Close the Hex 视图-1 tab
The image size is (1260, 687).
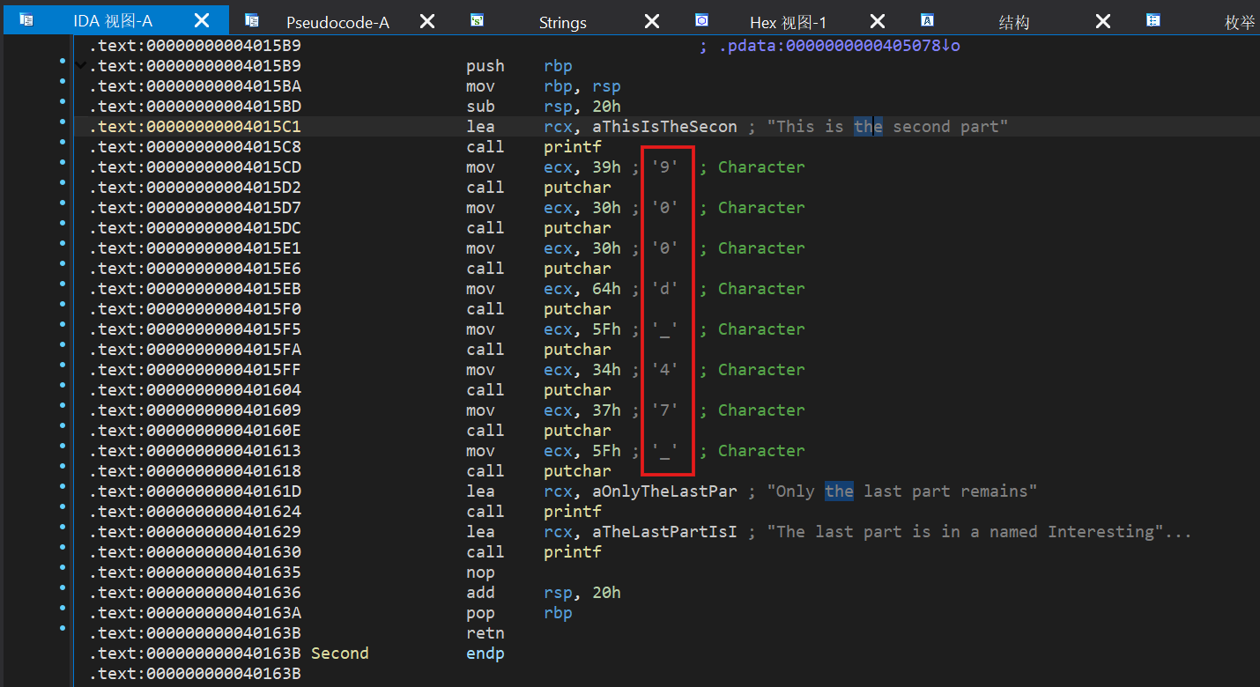coord(877,21)
